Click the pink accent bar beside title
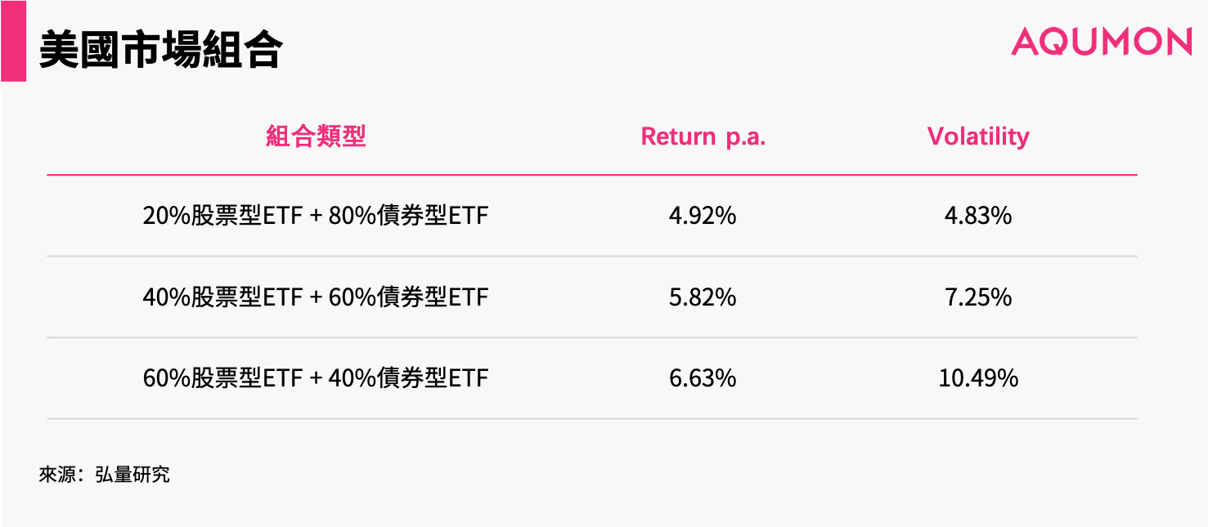This screenshot has width=1208, height=527. 13,41
